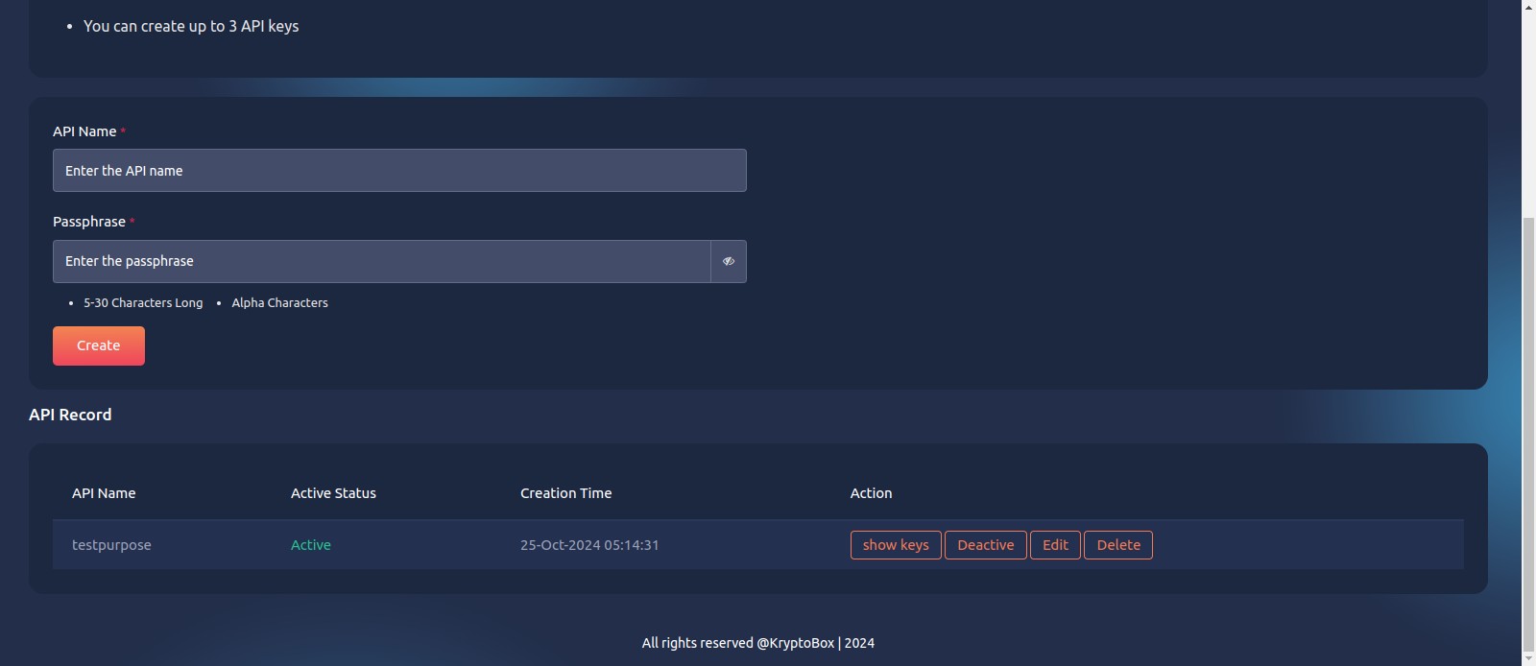The width and height of the screenshot is (1536, 666).
Task: Click the API Name column header
Action: pyautogui.click(x=104, y=493)
